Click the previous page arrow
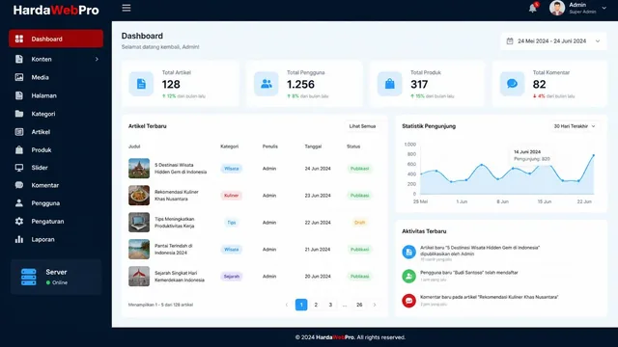 tap(287, 305)
